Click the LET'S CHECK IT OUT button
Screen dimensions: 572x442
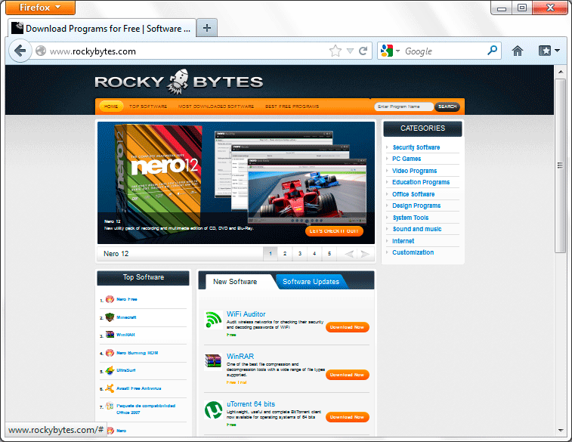pyautogui.click(x=334, y=231)
